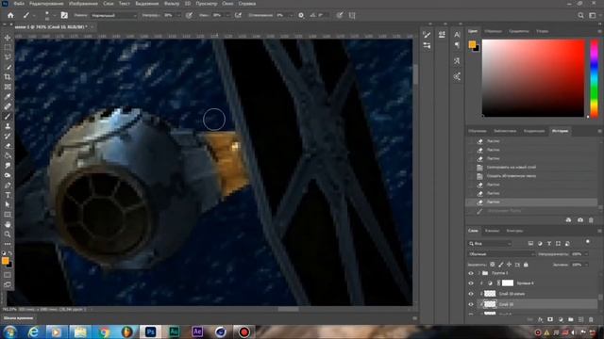The image size is (604, 339).
Task: Select the Hand tool
Action: click(8, 224)
